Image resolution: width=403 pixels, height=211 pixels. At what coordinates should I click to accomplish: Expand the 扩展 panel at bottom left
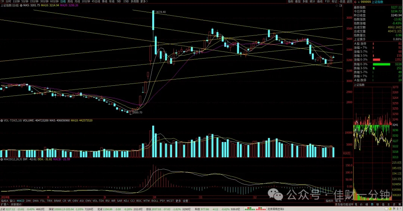point(4,205)
